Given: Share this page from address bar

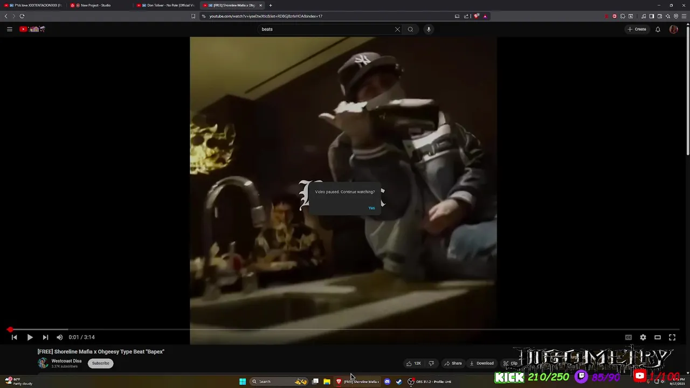Looking at the screenshot, I should [x=466, y=16].
